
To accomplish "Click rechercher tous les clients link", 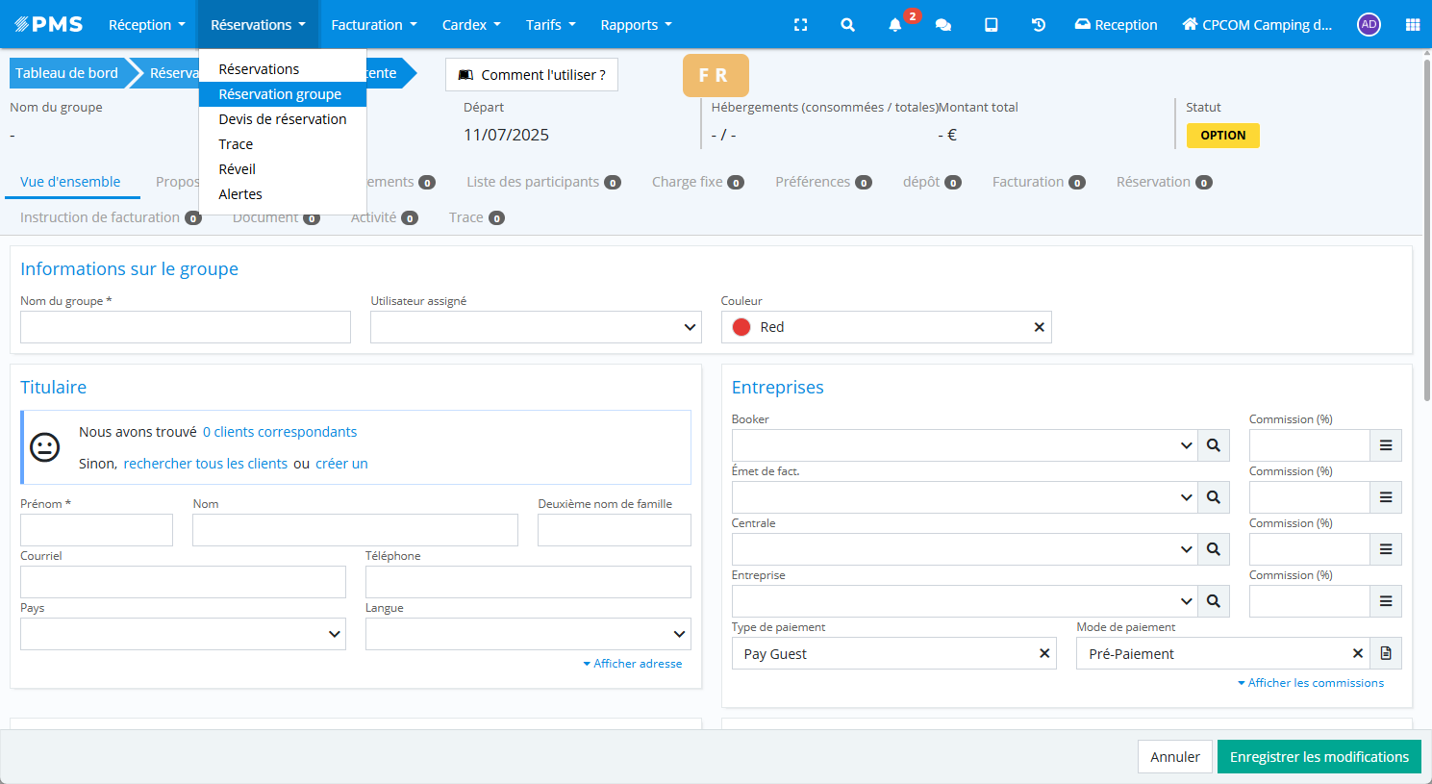I will click(205, 464).
